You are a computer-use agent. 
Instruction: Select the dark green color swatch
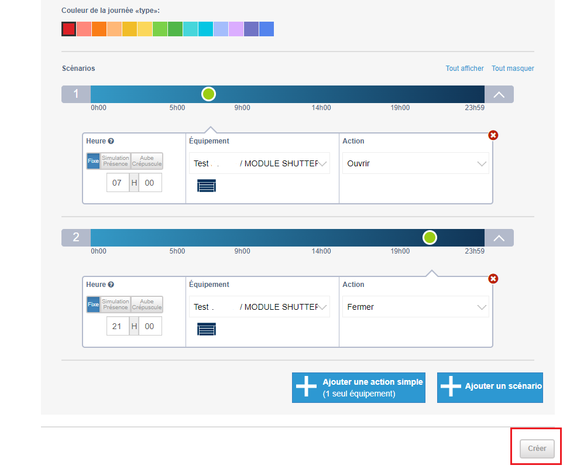coord(175,29)
